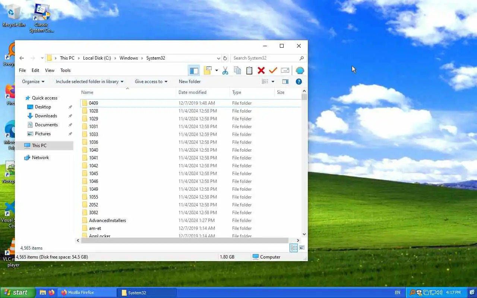The height and width of the screenshot is (298, 477).
Task: Select the 2052 folder
Action: coord(190,205)
